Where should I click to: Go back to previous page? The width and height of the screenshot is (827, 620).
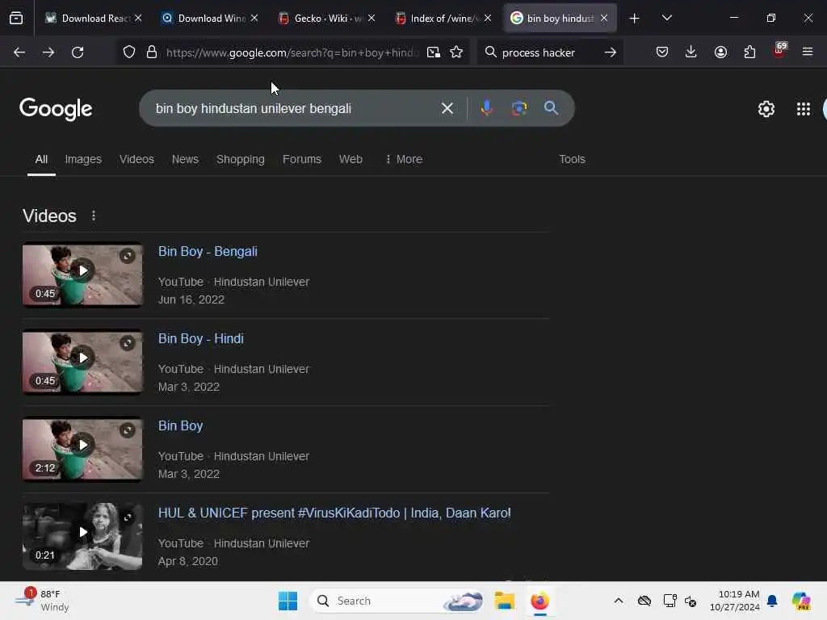[x=19, y=52]
